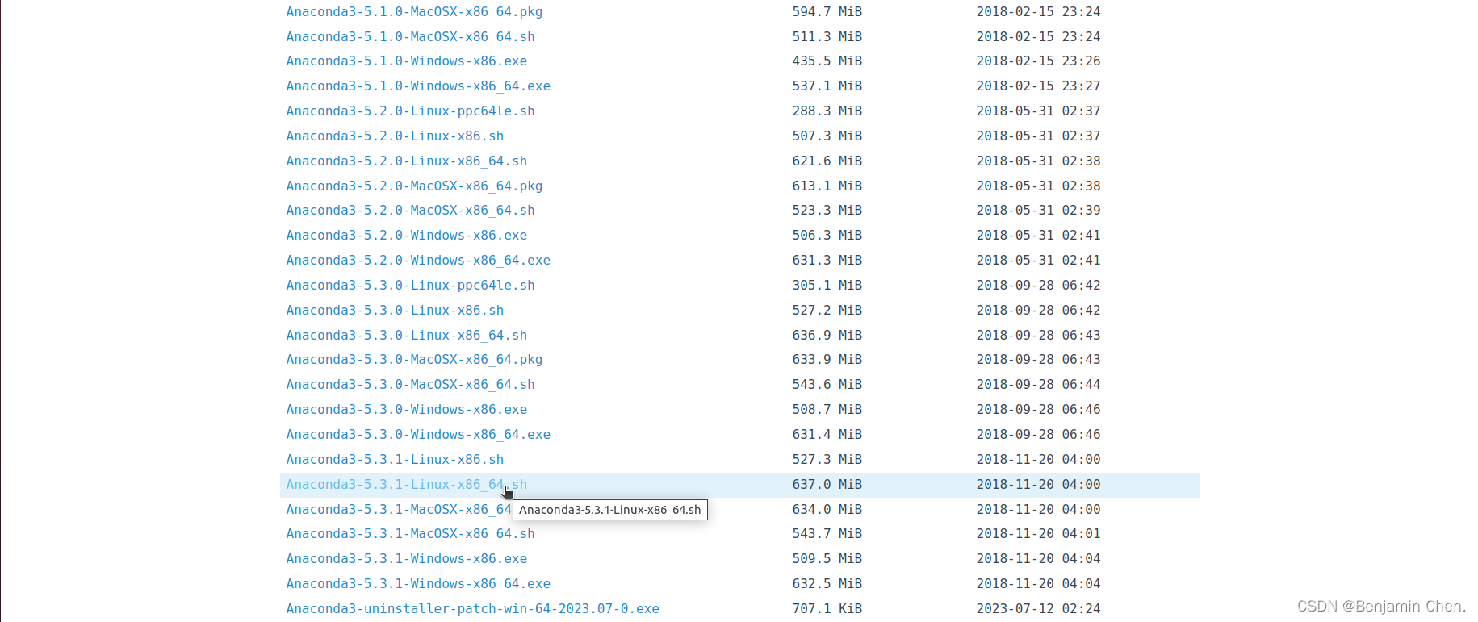The height and width of the screenshot is (622, 1478).
Task: Open Anaconda3-5.1.0-MacOSX-x86_64.pkg link
Action: click(x=414, y=12)
